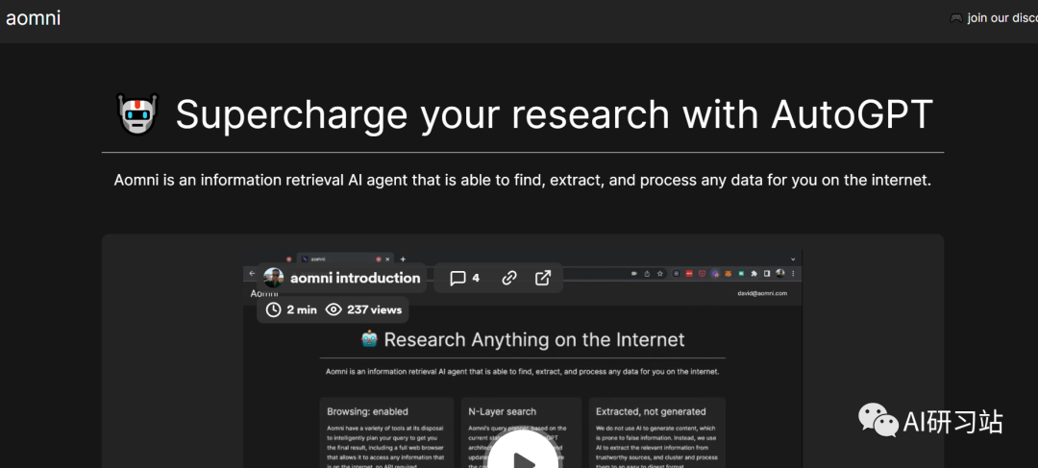This screenshot has width=1038, height=468.
Task: Click the Supercharge your research with AutoGPT heading
Action: click(555, 113)
